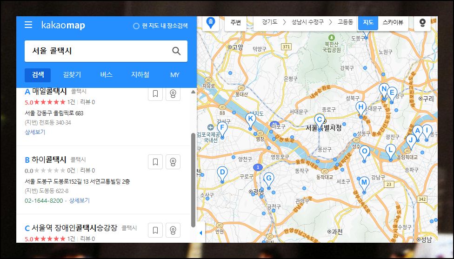Click the roadview toggle icon on map

click(x=422, y=23)
